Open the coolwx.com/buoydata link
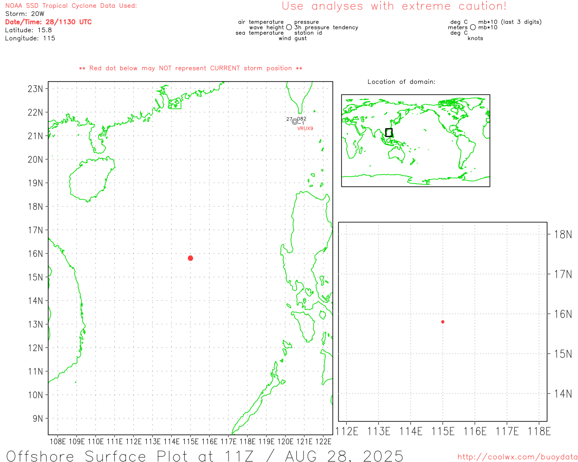578x462 pixels. (517, 457)
